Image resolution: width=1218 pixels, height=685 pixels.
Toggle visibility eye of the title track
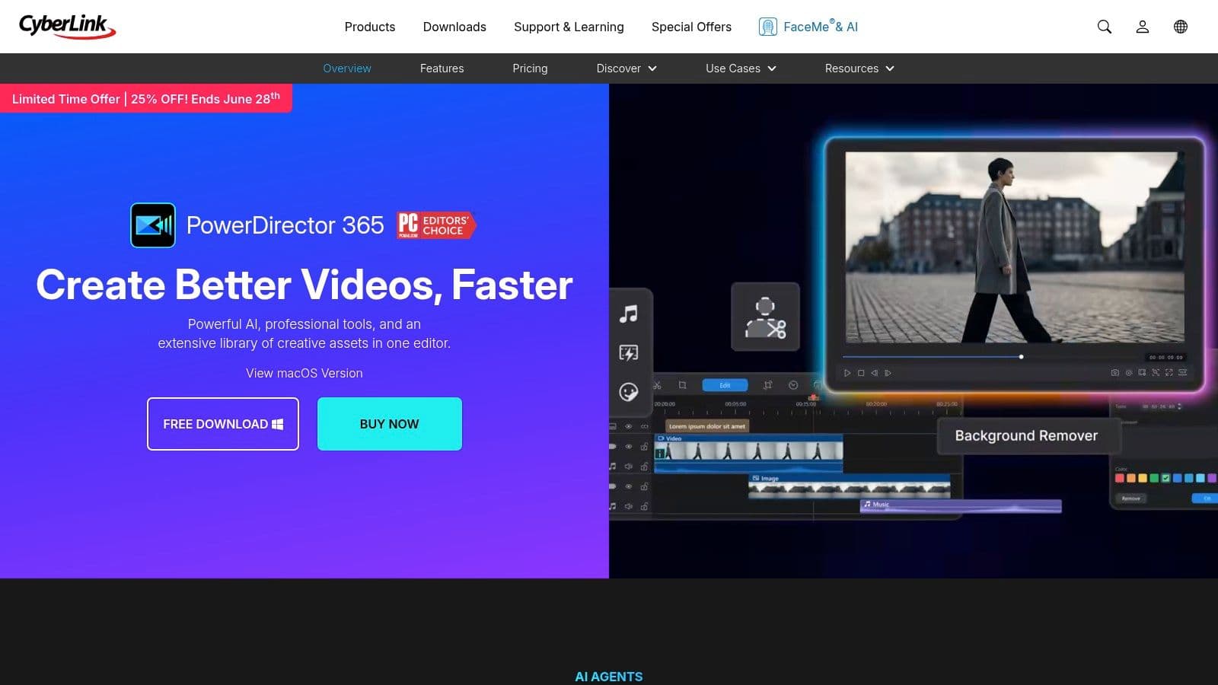628,426
